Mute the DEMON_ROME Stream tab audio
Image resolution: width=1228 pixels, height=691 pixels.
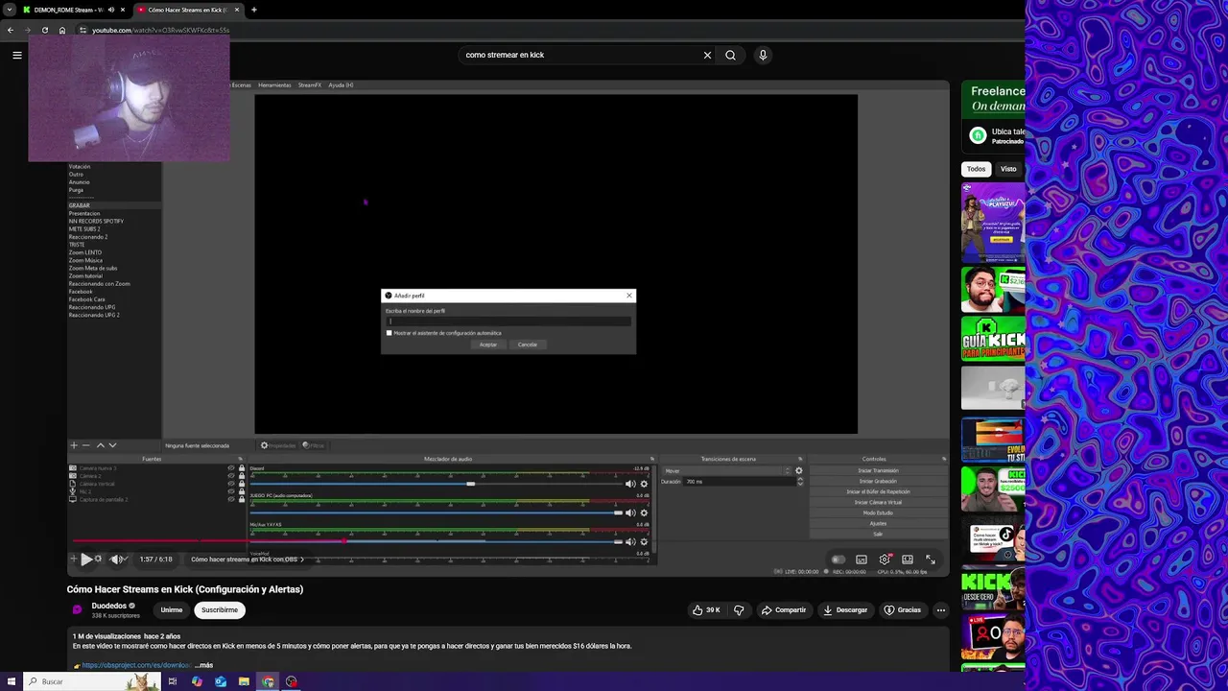click(111, 10)
